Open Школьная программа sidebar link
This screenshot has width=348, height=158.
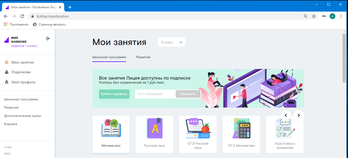tap(21, 99)
